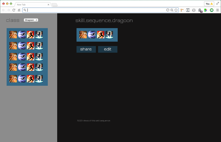This screenshot has width=221, height=142.
Task: Click the edit button
Action: click(x=108, y=49)
